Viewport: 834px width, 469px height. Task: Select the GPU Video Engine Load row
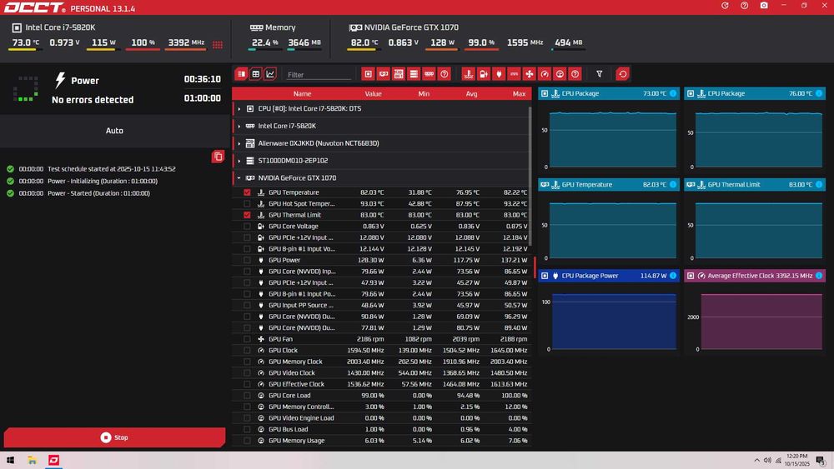pyautogui.click(x=382, y=418)
